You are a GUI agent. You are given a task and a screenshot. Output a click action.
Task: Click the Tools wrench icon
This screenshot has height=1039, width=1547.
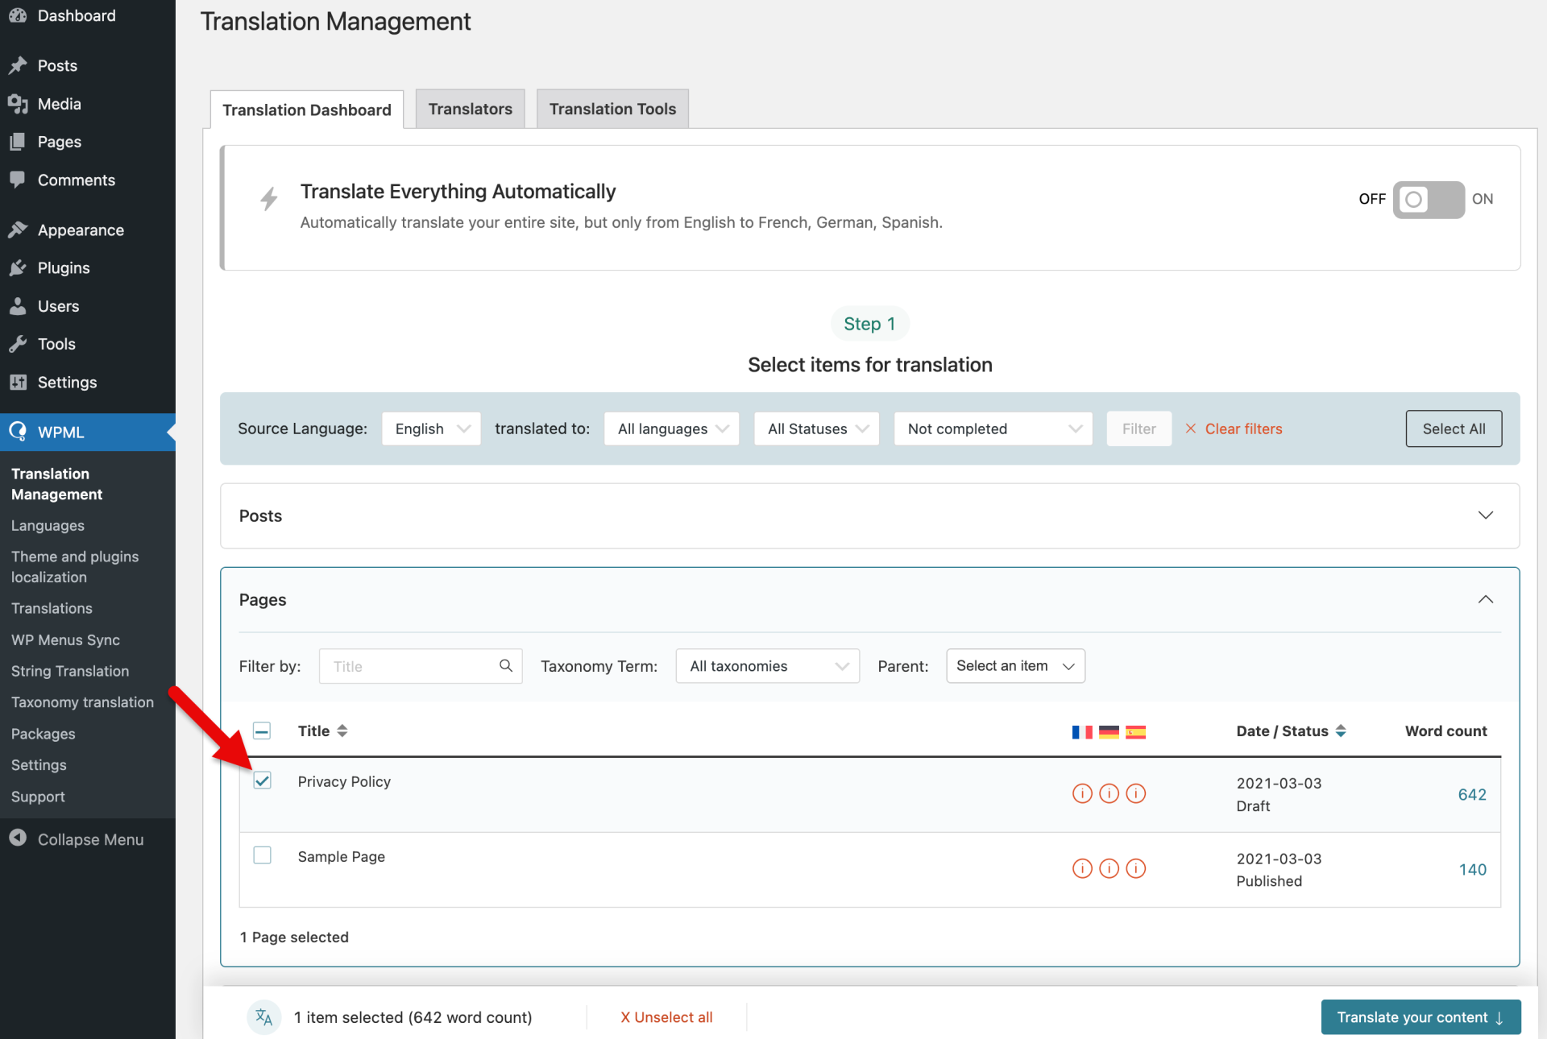[x=18, y=344]
